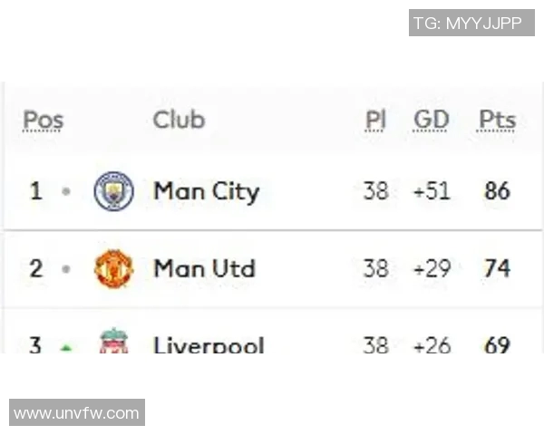Open the Man Utd club link
This screenshot has width=544, height=435.
click(205, 269)
